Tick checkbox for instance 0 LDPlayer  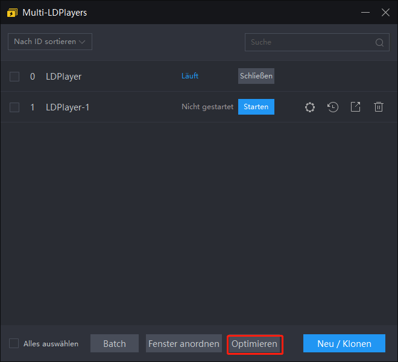(14, 77)
